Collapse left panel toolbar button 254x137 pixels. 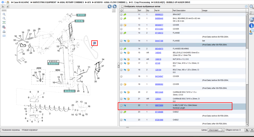3,6
